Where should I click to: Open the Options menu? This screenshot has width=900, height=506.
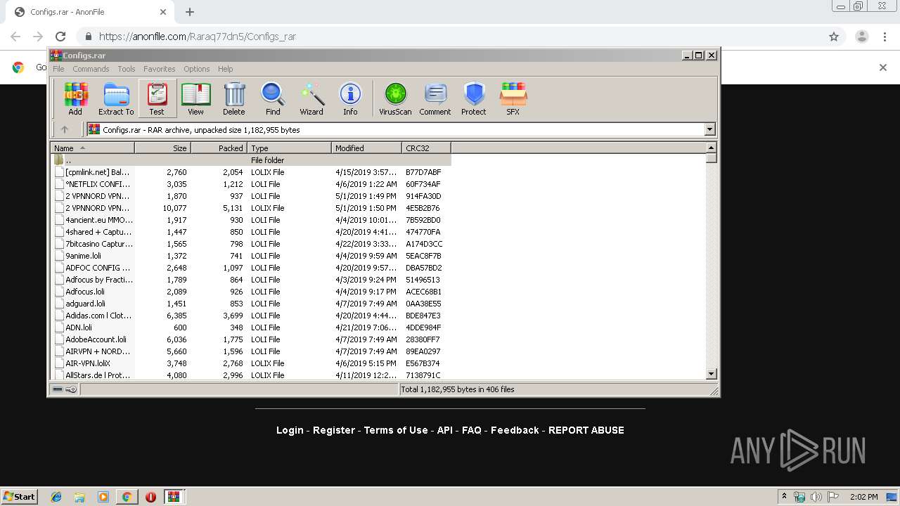point(197,69)
